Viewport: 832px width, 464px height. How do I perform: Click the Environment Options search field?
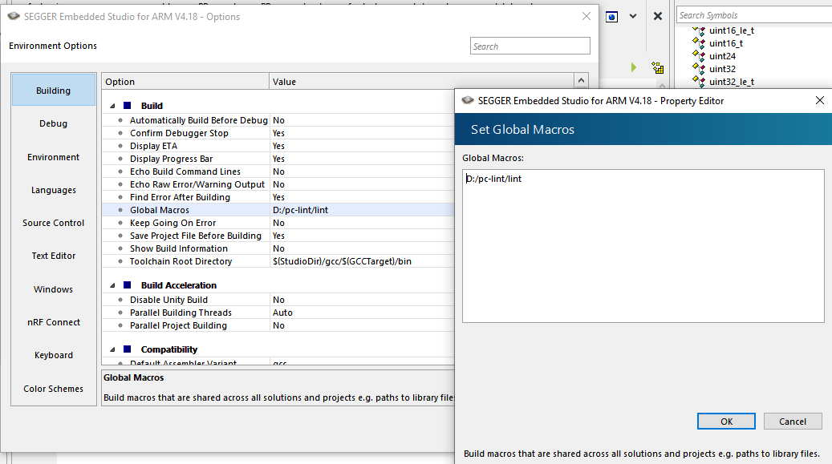530,46
